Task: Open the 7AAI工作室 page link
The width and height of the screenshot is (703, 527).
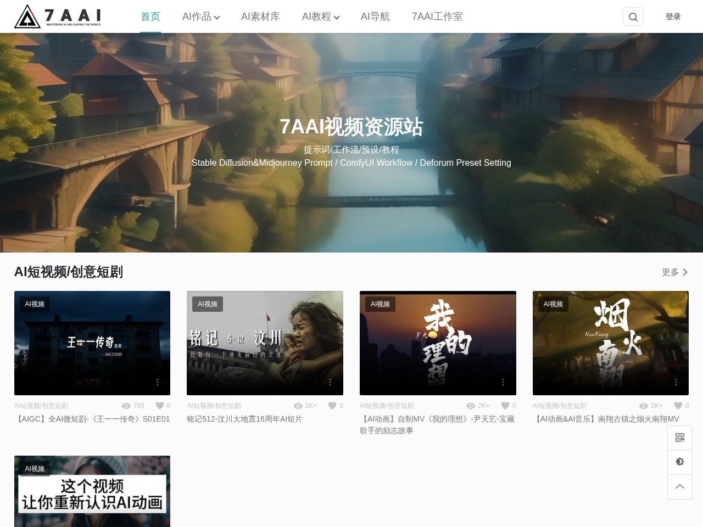Action: coord(437,16)
